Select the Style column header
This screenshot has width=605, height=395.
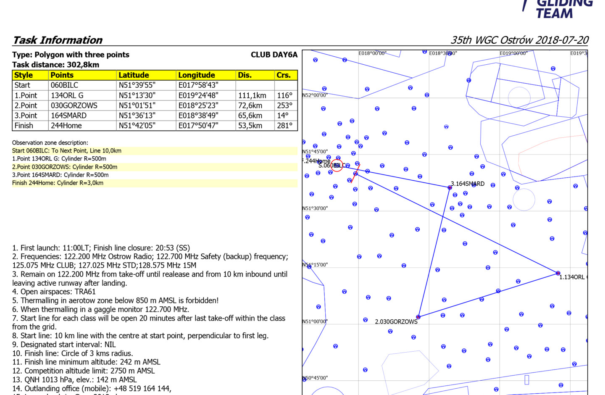(24, 75)
